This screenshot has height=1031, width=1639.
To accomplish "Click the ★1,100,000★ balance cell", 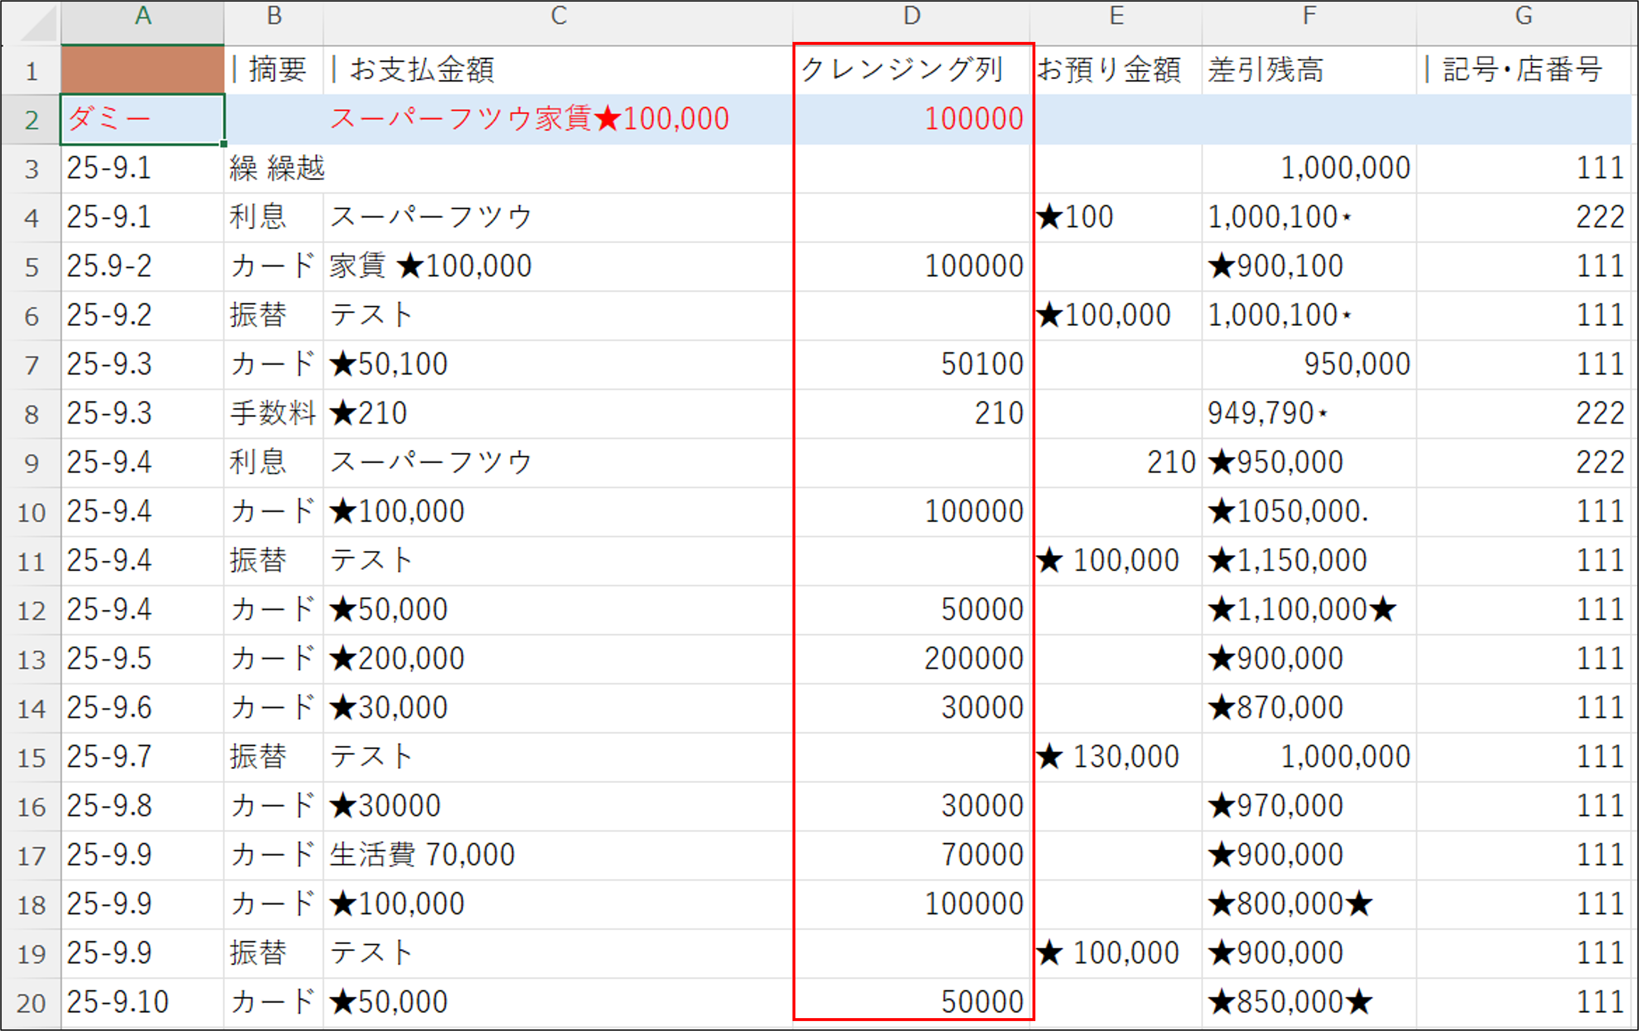I will click(1308, 610).
